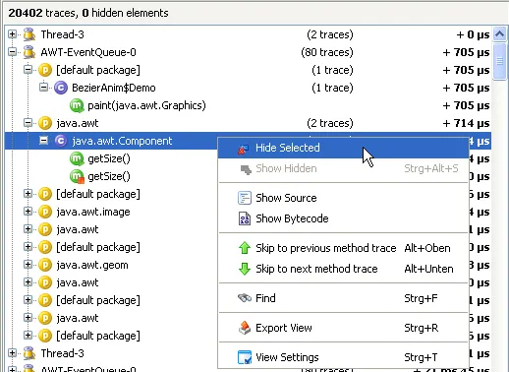509x372 pixels.
Task: Click the package icon of java.awt with 2 traces
Action: pyautogui.click(x=45, y=123)
